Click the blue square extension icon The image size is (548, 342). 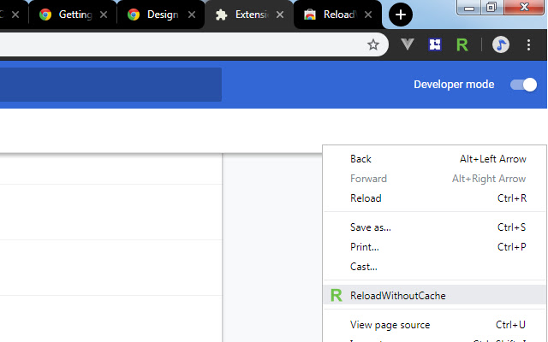tap(435, 44)
